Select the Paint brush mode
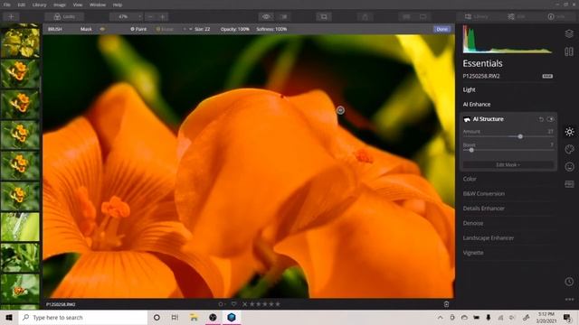This screenshot has height=325, width=579. click(x=138, y=29)
